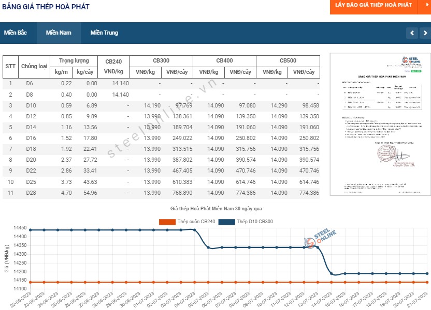Click the CB240 VNĐ/kg column header

click(113, 67)
